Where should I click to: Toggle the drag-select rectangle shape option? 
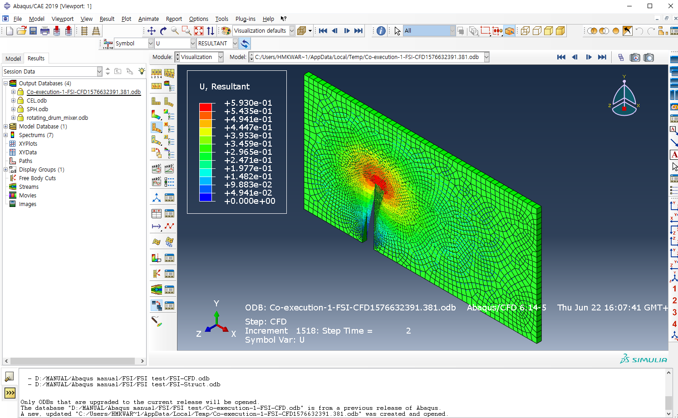coord(486,31)
